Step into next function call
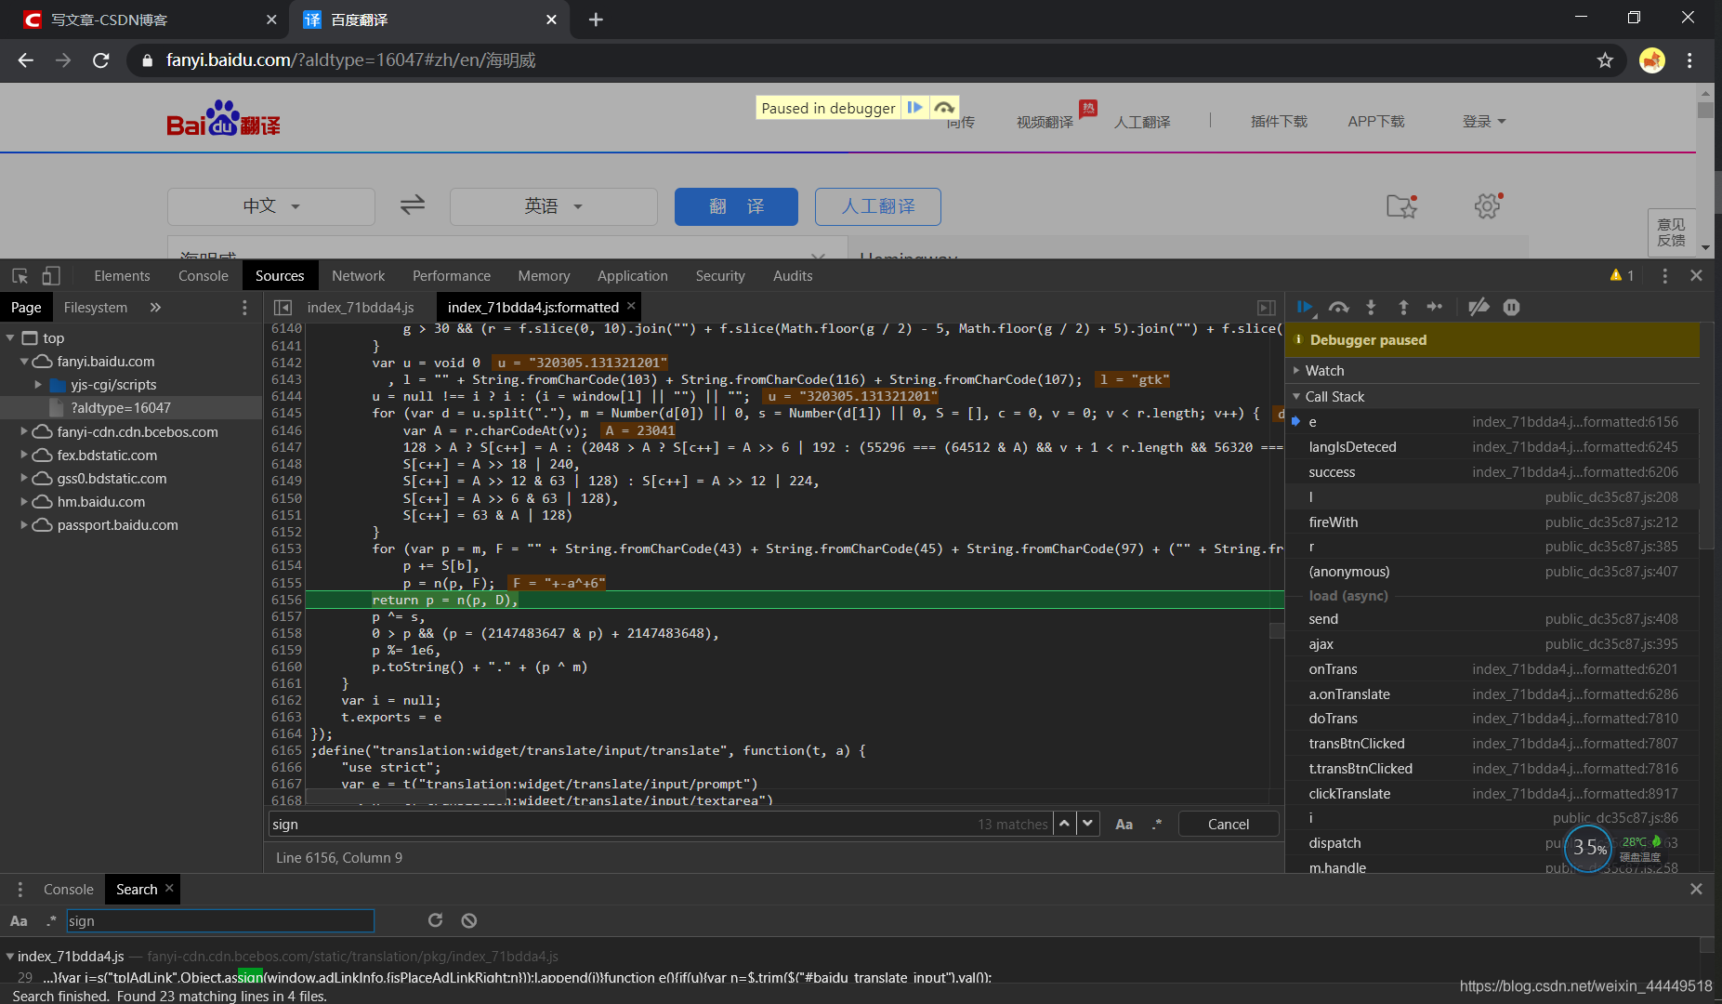Viewport: 1722px width, 1004px height. [1371, 307]
